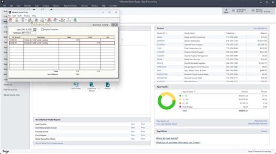Click into the Reference input field
Image resolution: width=276 pixels, height=154 pixels.
[x=28, y=33]
